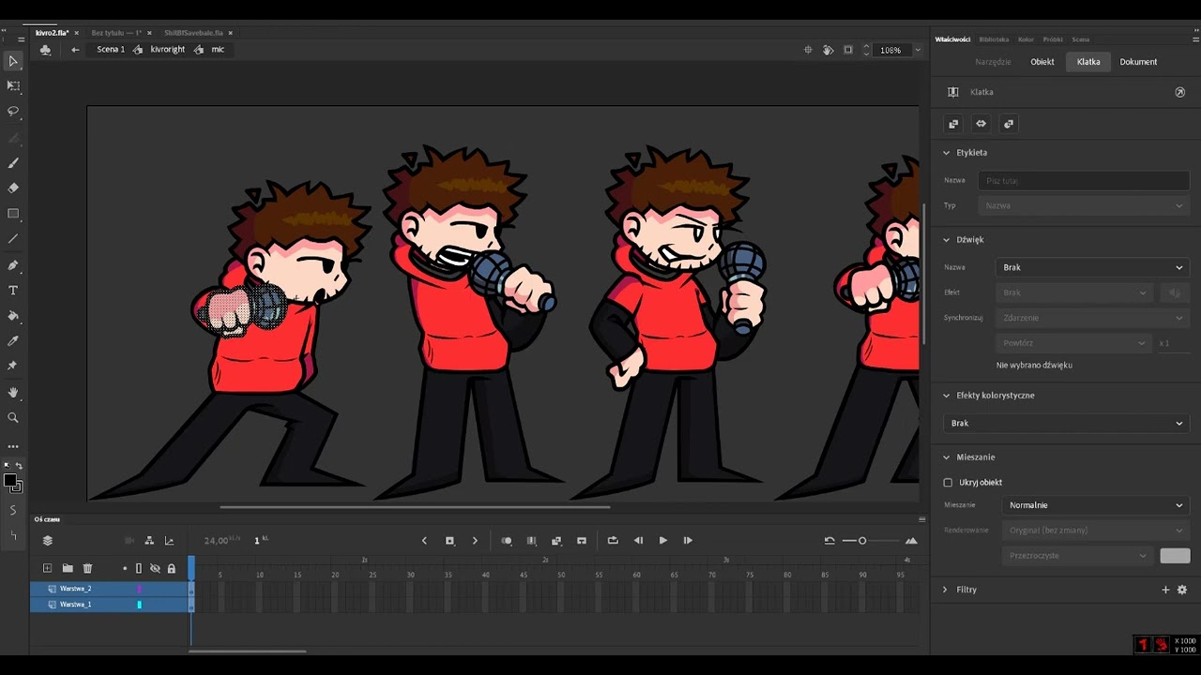Toggle highlight layers dot column
1201x675 pixels.
pos(125,568)
